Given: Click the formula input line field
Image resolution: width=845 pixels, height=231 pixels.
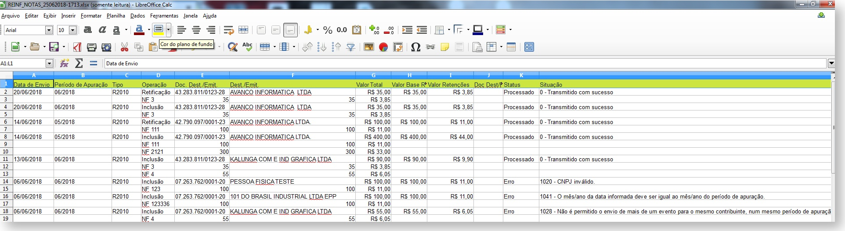Looking at the screenshot, I should pos(466,63).
